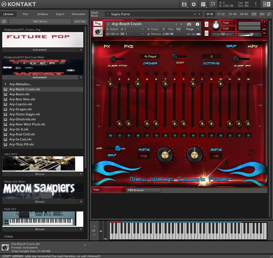Image resolution: width=273 pixels, height=258 pixels.
Task: Open the instrument name dropdown arrow
Action: (x=108, y=24)
